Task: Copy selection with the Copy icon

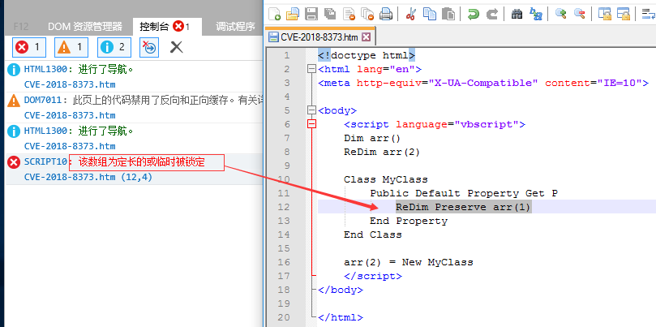Action: click(x=430, y=14)
